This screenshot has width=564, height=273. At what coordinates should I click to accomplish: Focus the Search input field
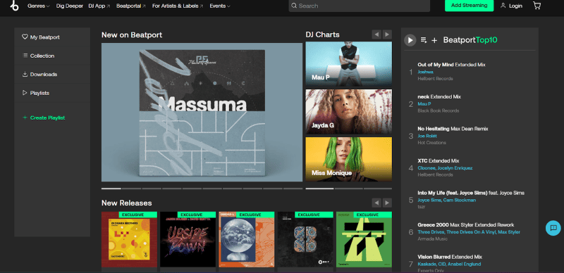click(x=360, y=6)
